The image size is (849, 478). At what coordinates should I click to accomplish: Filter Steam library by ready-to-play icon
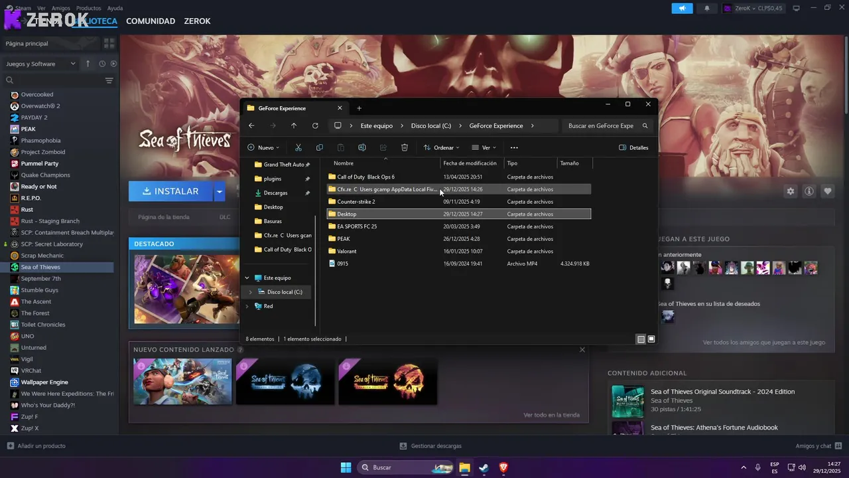click(113, 64)
